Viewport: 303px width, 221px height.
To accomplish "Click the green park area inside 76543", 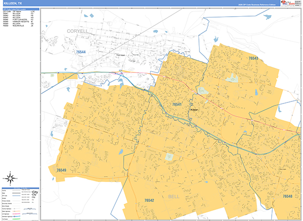I will pyautogui.click(x=232, y=78).
